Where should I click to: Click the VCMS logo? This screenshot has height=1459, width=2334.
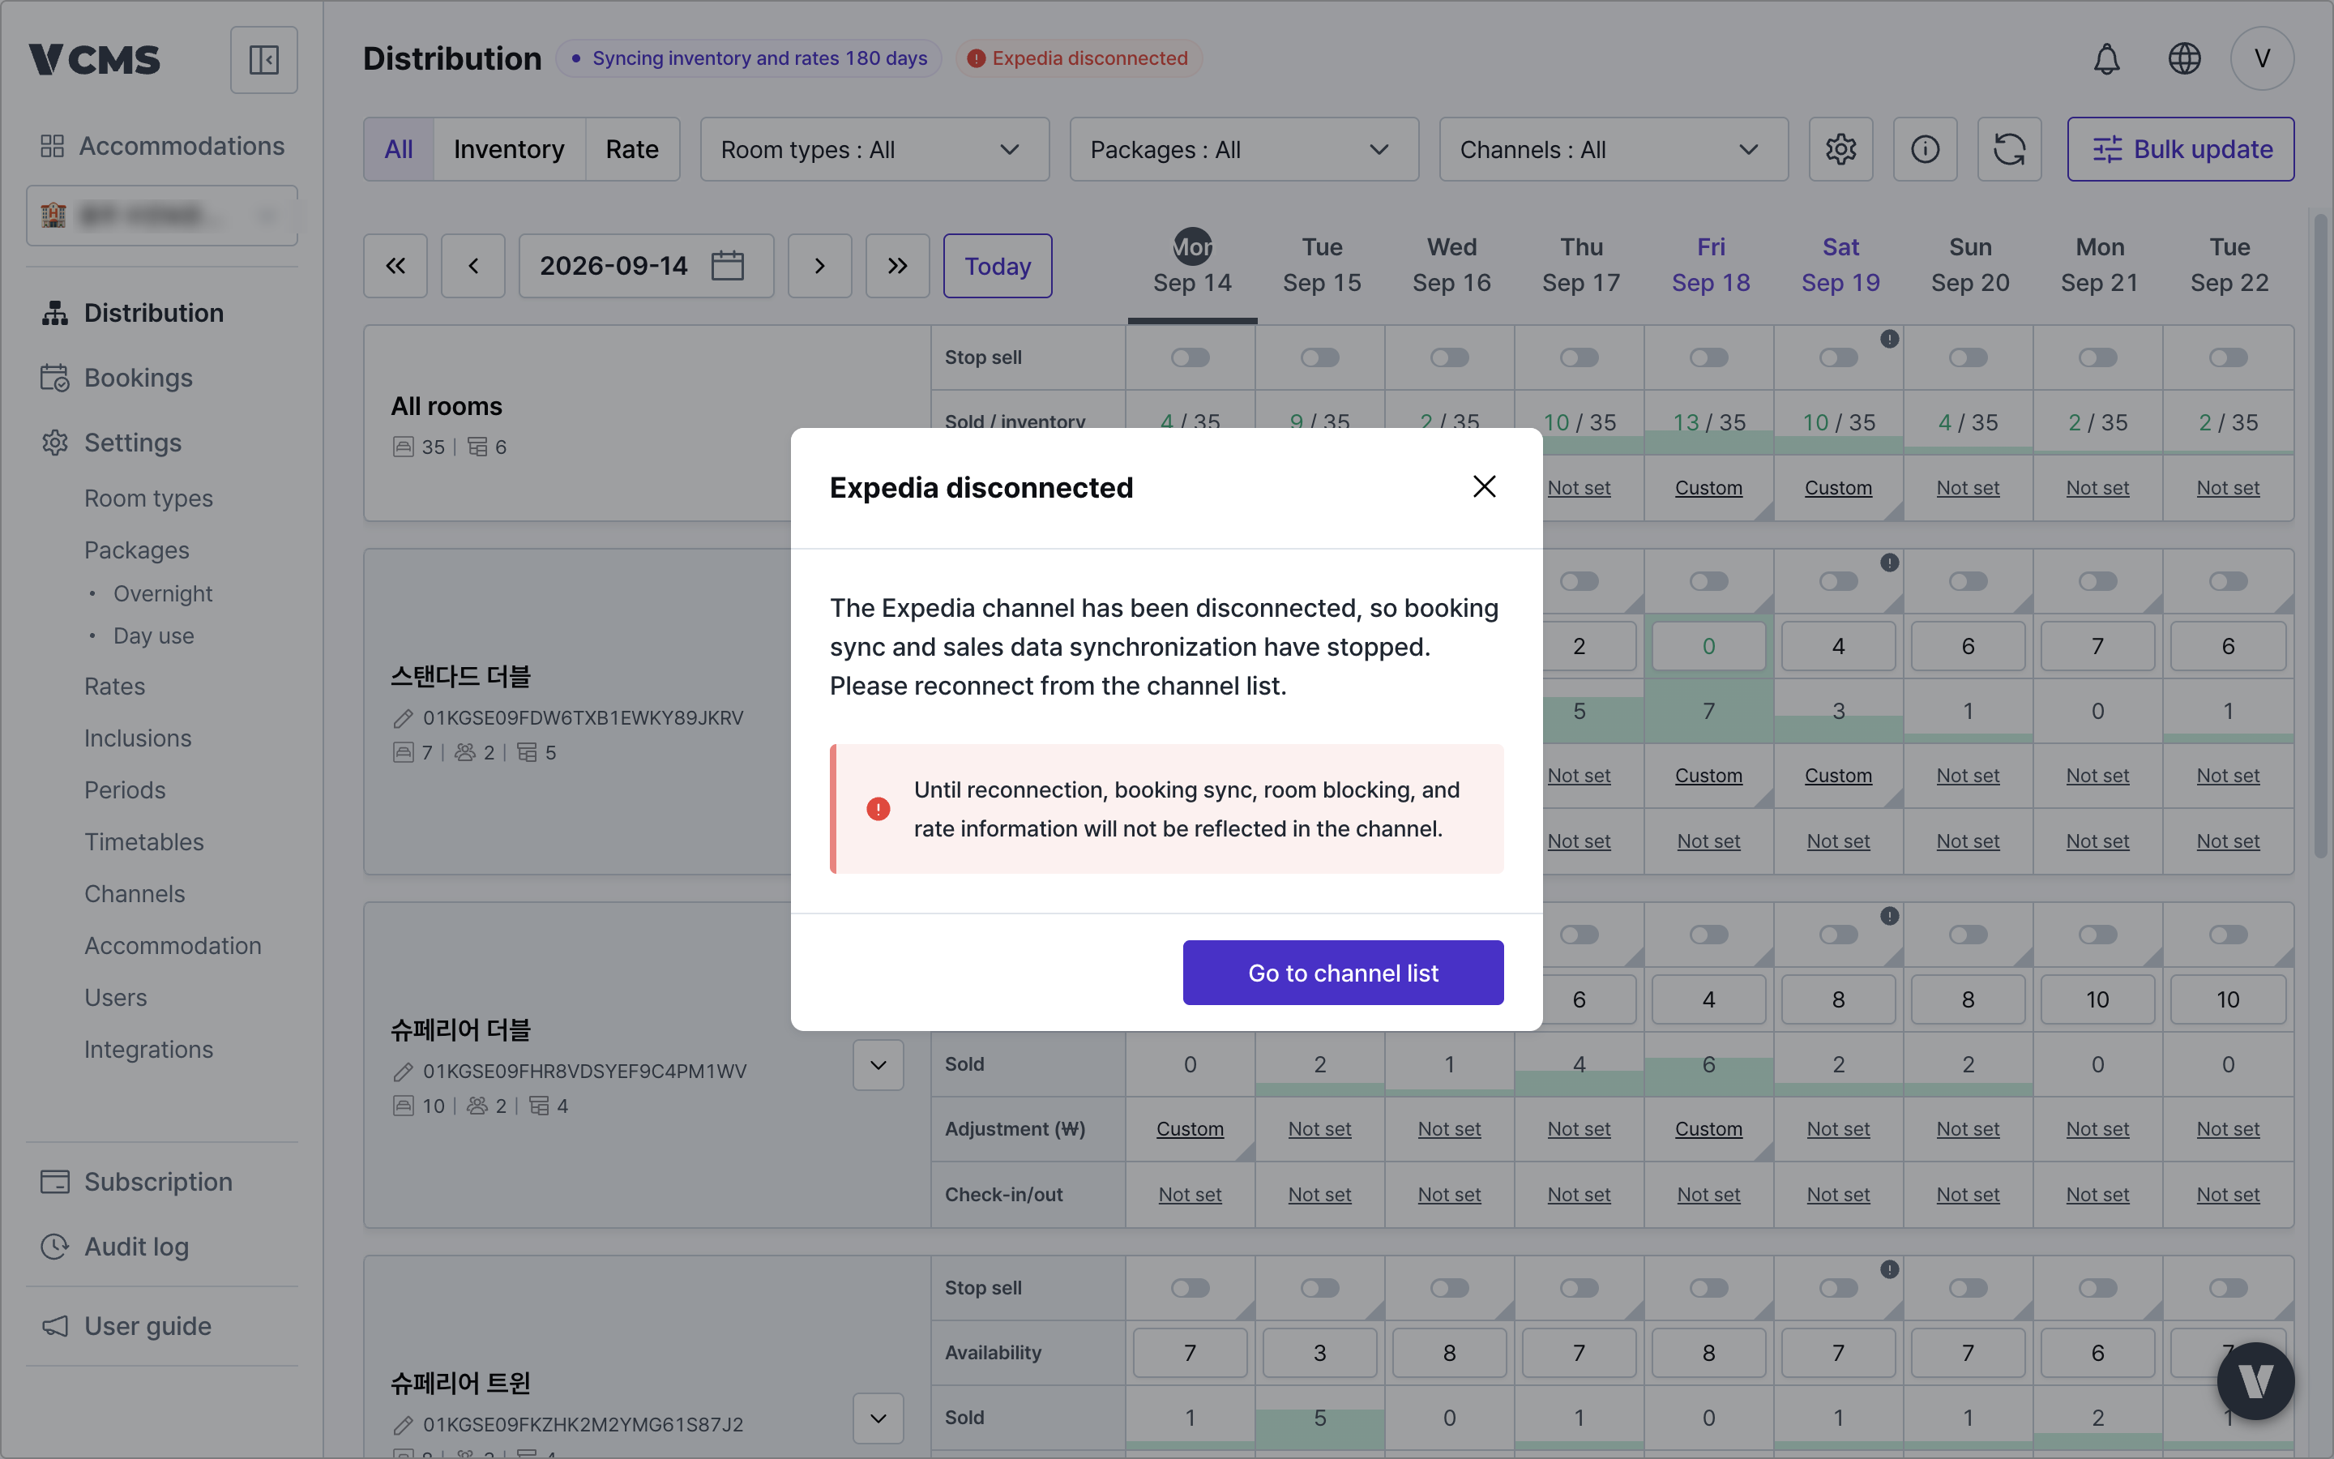click(x=93, y=60)
